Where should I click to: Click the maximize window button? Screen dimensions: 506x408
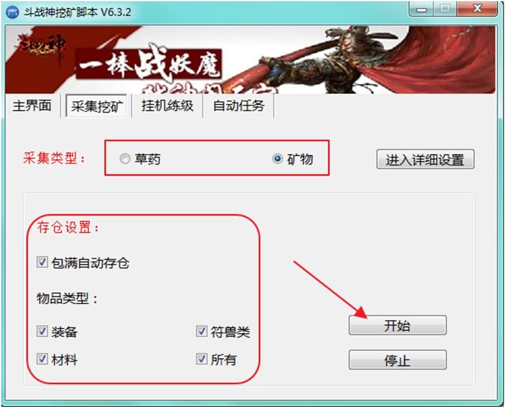click(445, 9)
